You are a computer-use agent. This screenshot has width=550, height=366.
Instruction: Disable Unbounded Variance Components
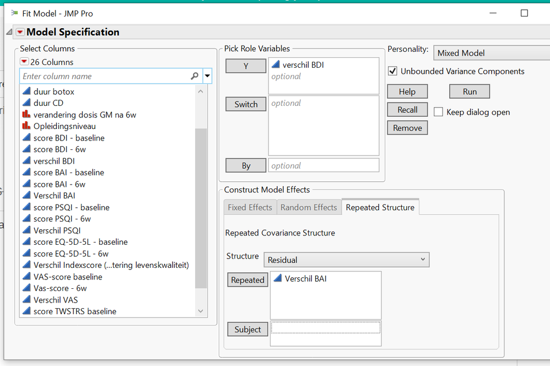click(x=393, y=71)
